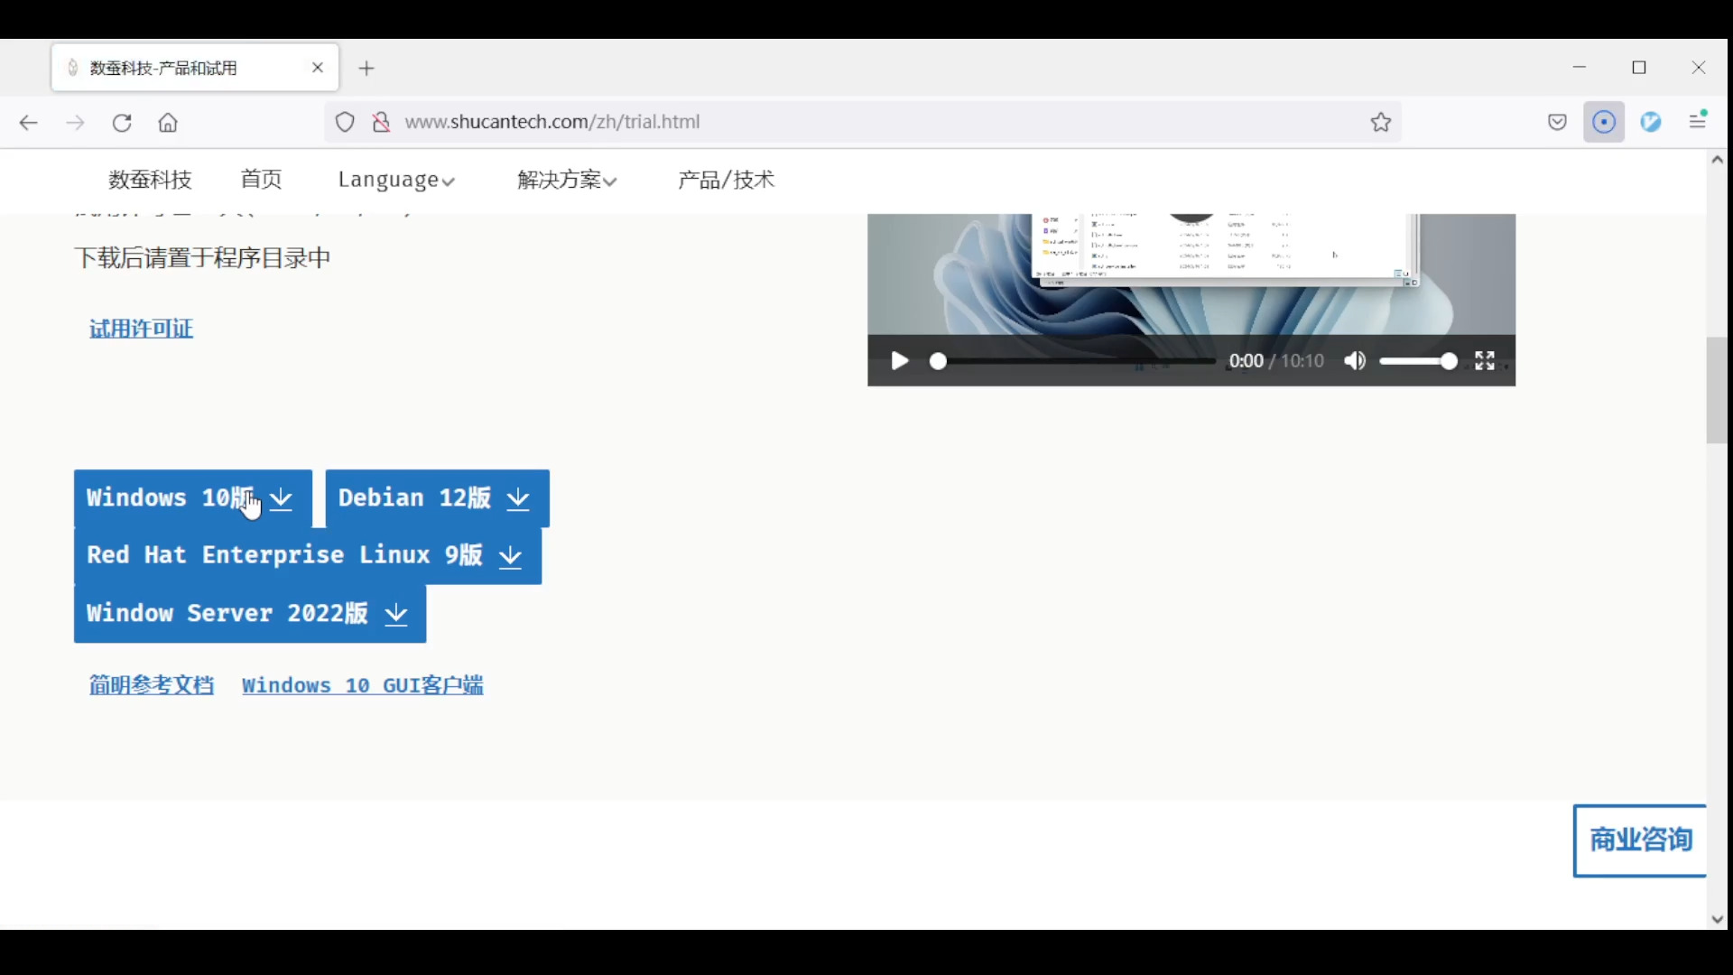Adjust the video volume slider

[1417, 361]
